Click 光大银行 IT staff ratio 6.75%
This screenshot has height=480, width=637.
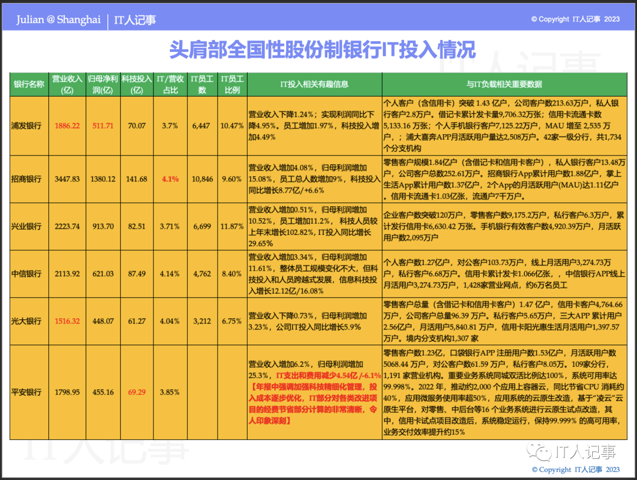coord(232,322)
